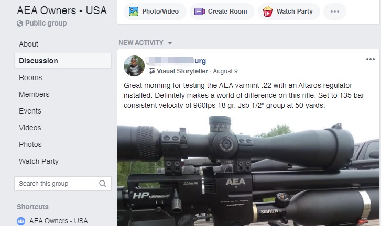Click the Public group globe icon
381x226 pixels.
[x=20, y=24]
